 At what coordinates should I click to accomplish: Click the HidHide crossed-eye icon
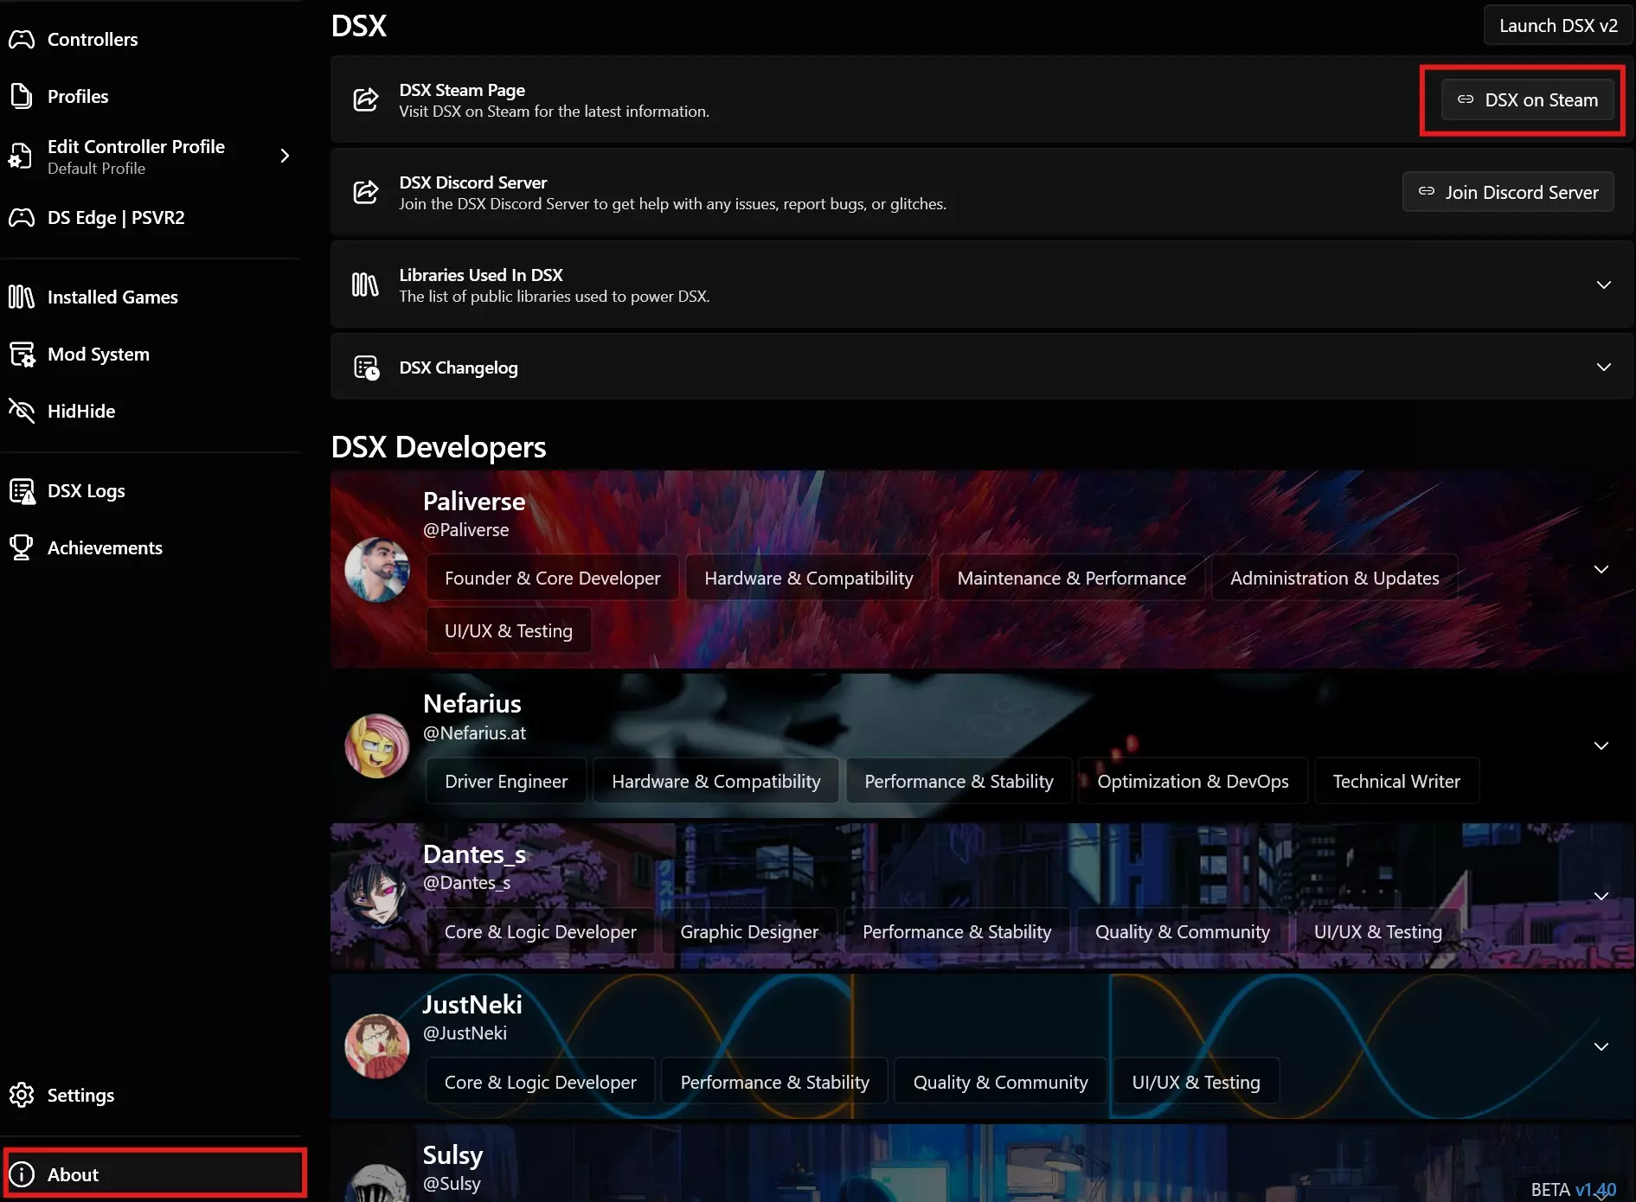tap(22, 411)
